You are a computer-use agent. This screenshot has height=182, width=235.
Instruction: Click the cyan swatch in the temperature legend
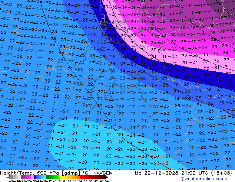click(x=45, y=178)
